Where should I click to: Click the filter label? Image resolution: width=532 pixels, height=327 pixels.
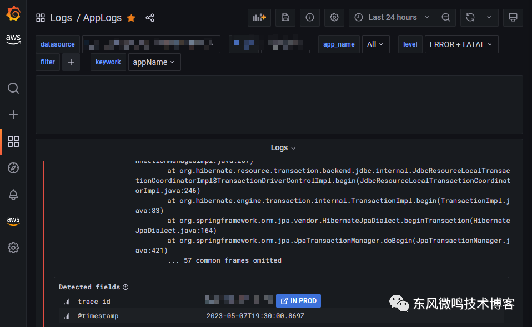tap(48, 62)
